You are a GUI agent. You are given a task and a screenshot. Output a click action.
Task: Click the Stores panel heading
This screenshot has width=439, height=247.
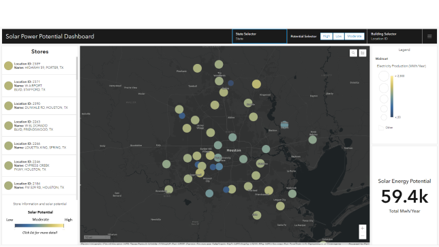click(x=40, y=52)
